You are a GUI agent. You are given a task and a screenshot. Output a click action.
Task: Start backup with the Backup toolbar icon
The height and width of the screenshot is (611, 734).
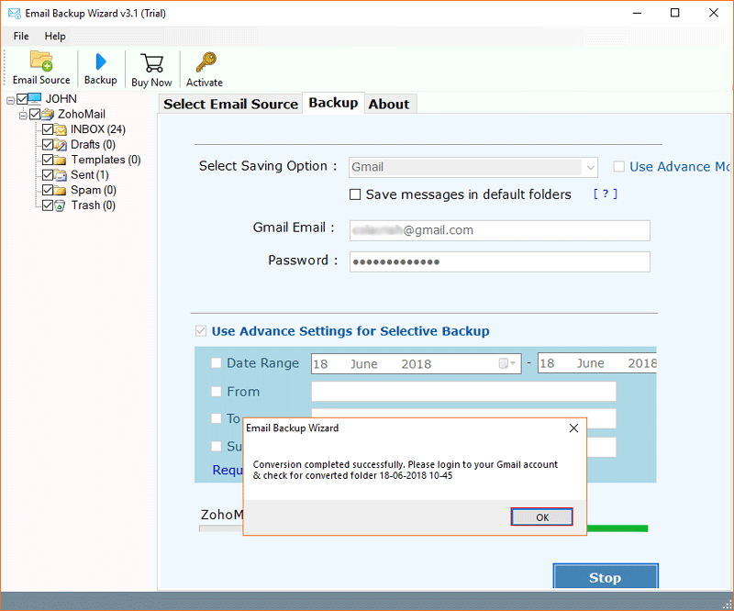click(x=101, y=61)
